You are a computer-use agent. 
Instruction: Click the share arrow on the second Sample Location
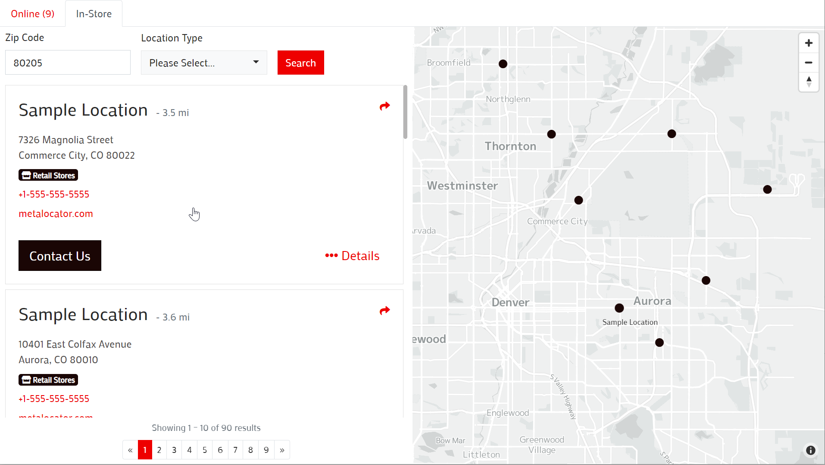coord(384,311)
